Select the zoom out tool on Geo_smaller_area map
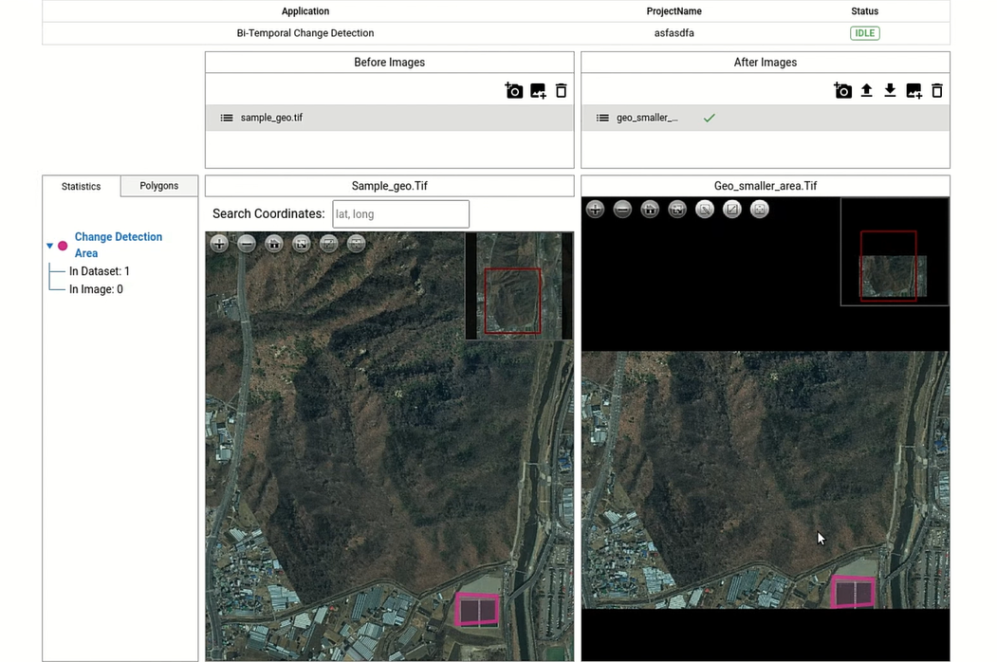This screenshot has height=662, width=997. [622, 209]
